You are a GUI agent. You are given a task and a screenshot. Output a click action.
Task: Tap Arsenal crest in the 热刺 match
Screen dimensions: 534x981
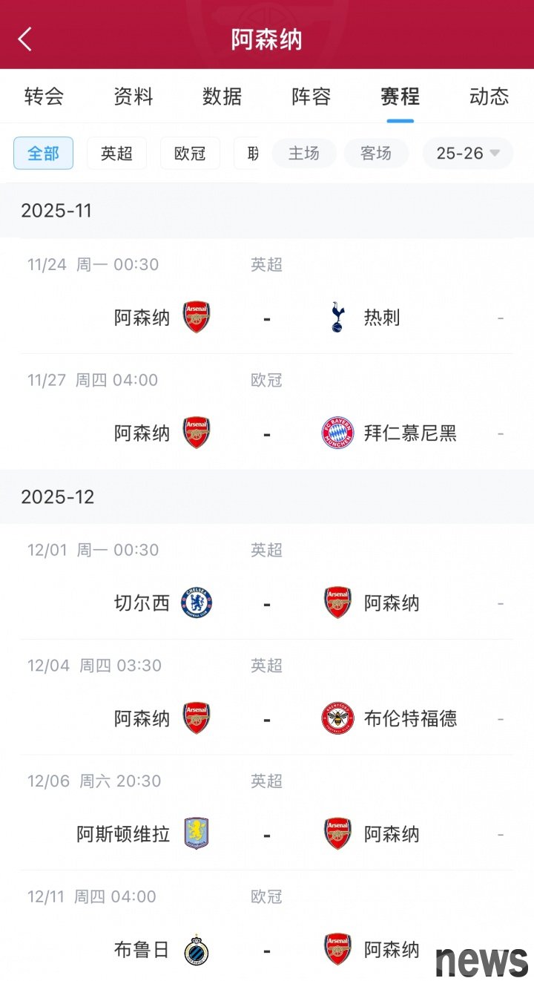point(197,318)
